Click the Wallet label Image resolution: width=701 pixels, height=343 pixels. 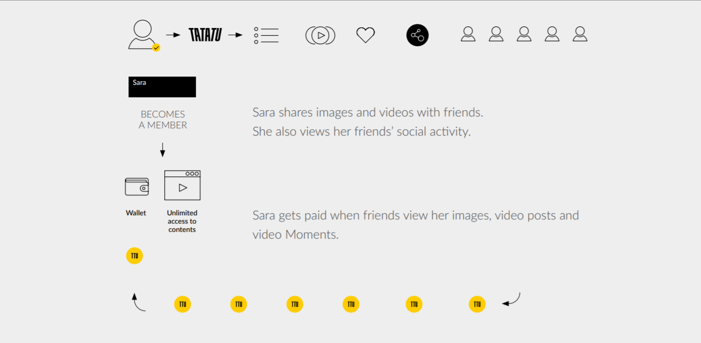point(136,213)
